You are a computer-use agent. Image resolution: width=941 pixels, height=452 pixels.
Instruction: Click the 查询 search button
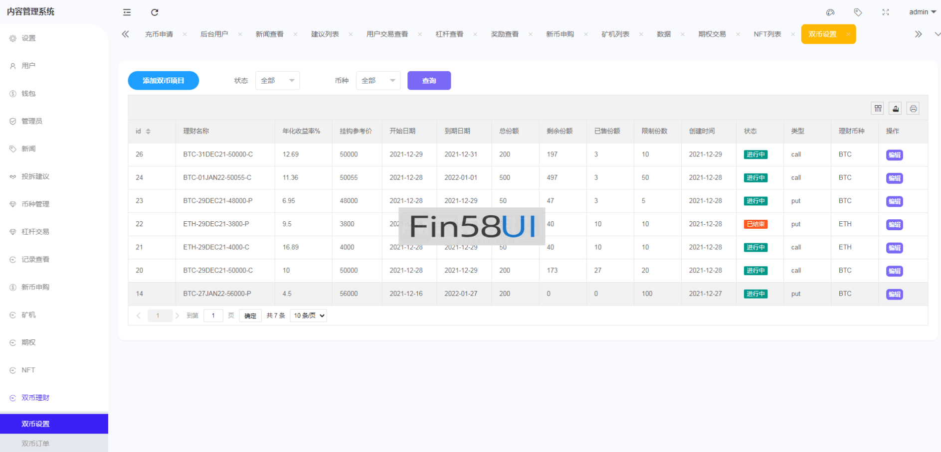coord(429,81)
